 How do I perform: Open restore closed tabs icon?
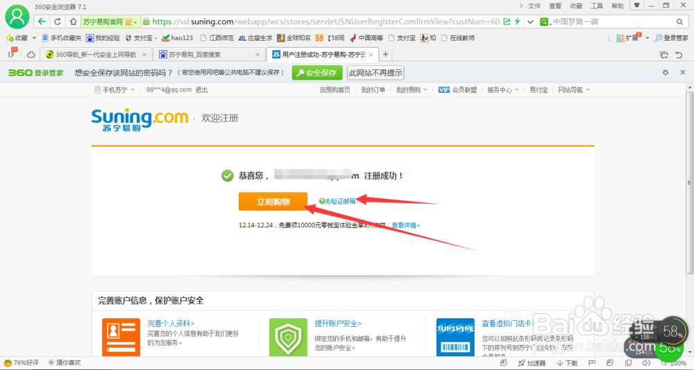point(679,54)
